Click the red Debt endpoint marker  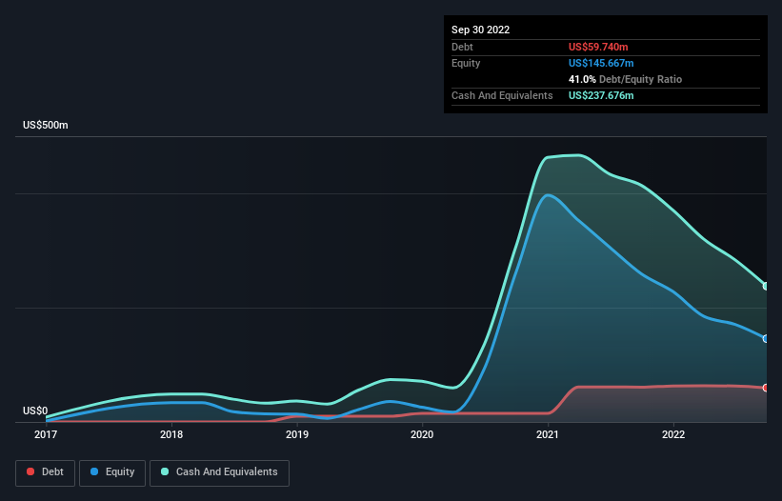tap(766, 388)
